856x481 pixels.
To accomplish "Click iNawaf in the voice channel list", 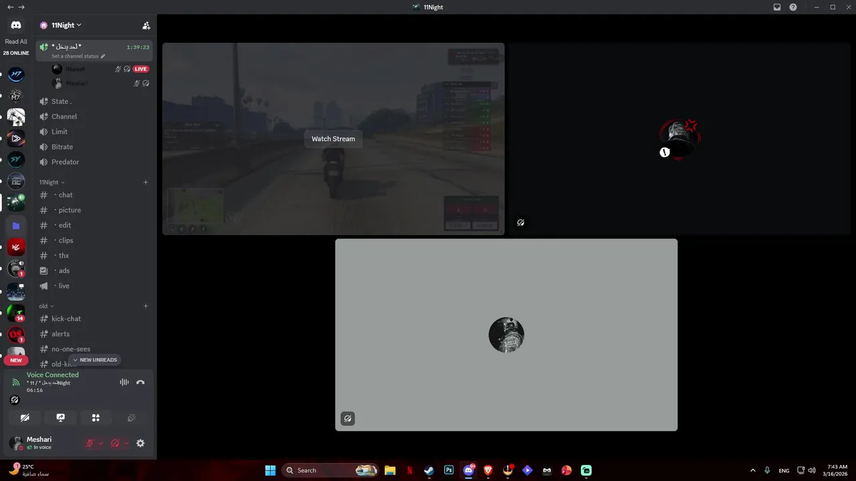I will (x=75, y=69).
